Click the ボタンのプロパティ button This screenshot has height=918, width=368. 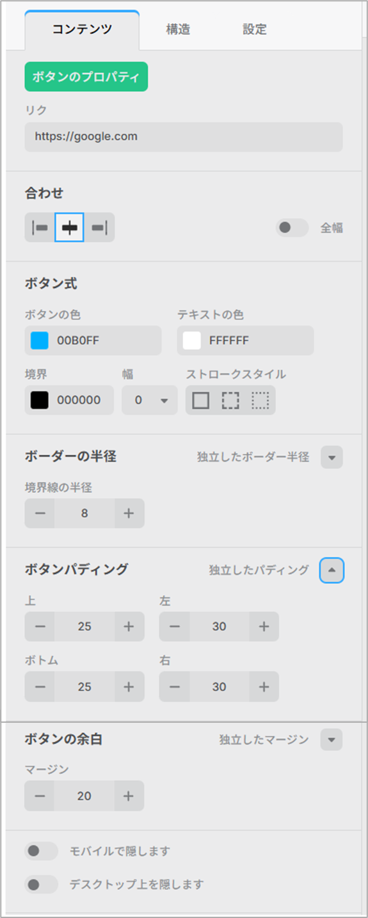pos(86,77)
